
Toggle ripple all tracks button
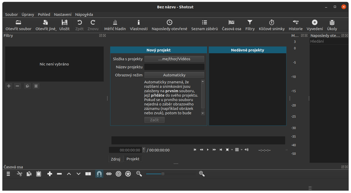pyautogui.click(x=128, y=174)
